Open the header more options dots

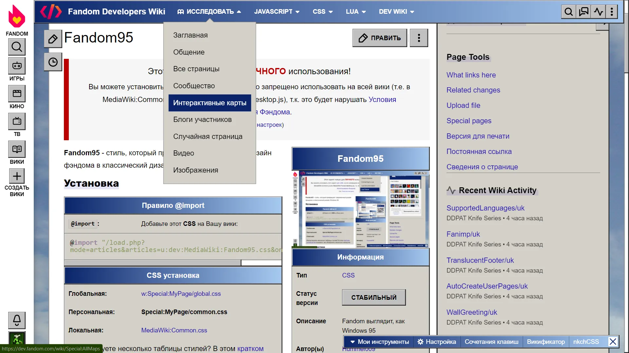[612, 12]
